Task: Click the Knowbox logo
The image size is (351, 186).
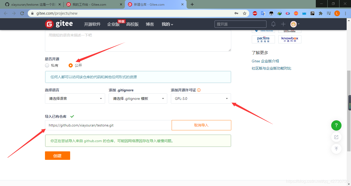Action: coord(290,39)
